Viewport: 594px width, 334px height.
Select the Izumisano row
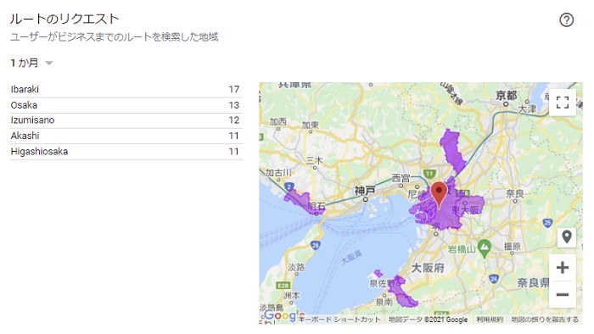[x=126, y=120]
